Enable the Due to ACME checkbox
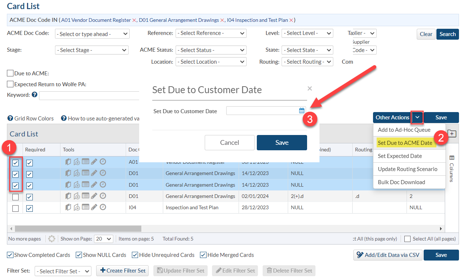Screen dimensions: 467x278 tap(10, 74)
